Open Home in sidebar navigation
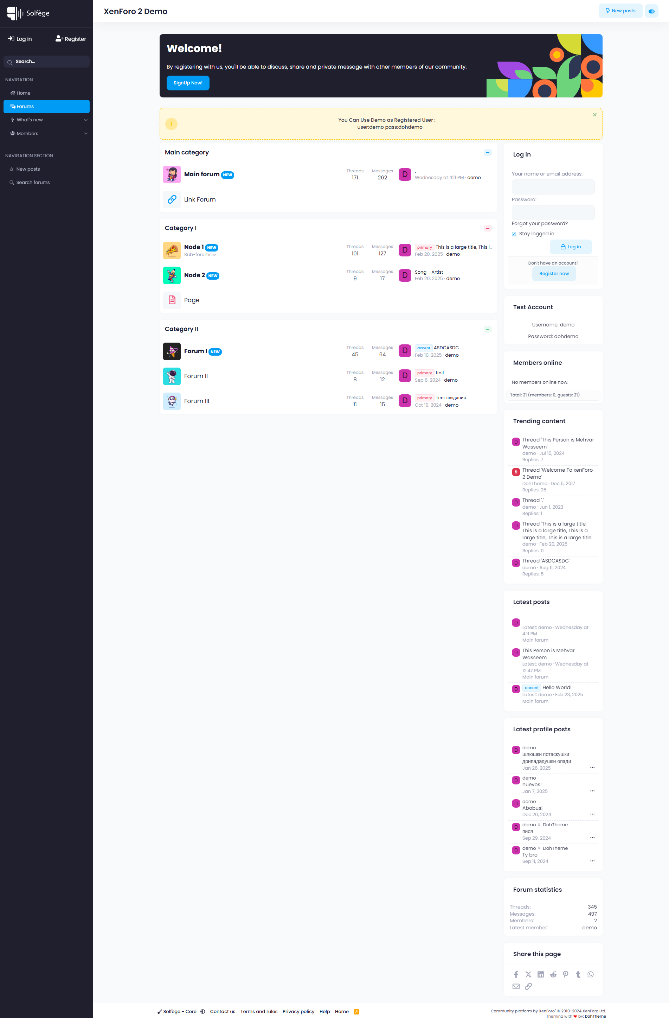This screenshot has height=1018, width=669. pos(24,93)
